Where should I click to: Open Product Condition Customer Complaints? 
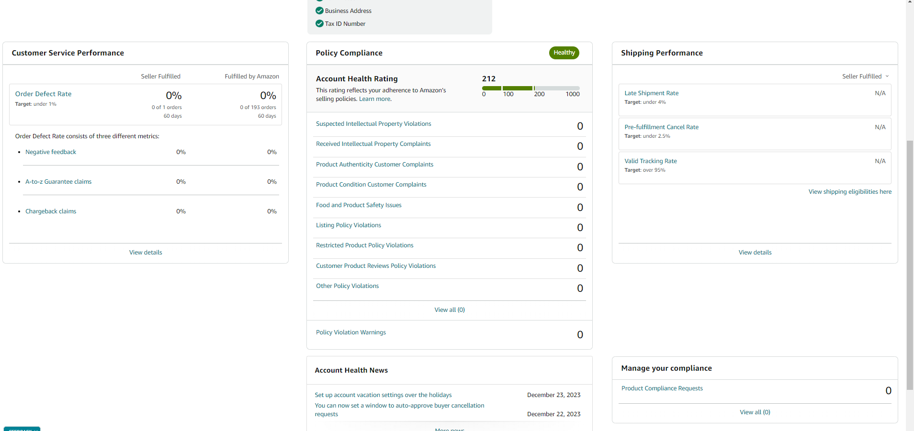click(x=371, y=185)
